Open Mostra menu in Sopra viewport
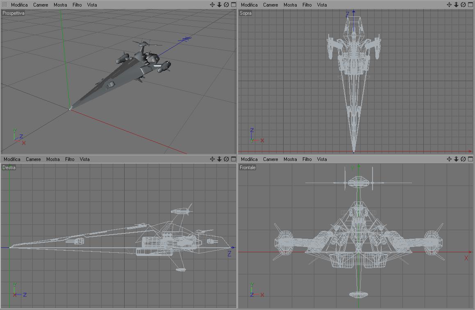 click(x=290, y=5)
